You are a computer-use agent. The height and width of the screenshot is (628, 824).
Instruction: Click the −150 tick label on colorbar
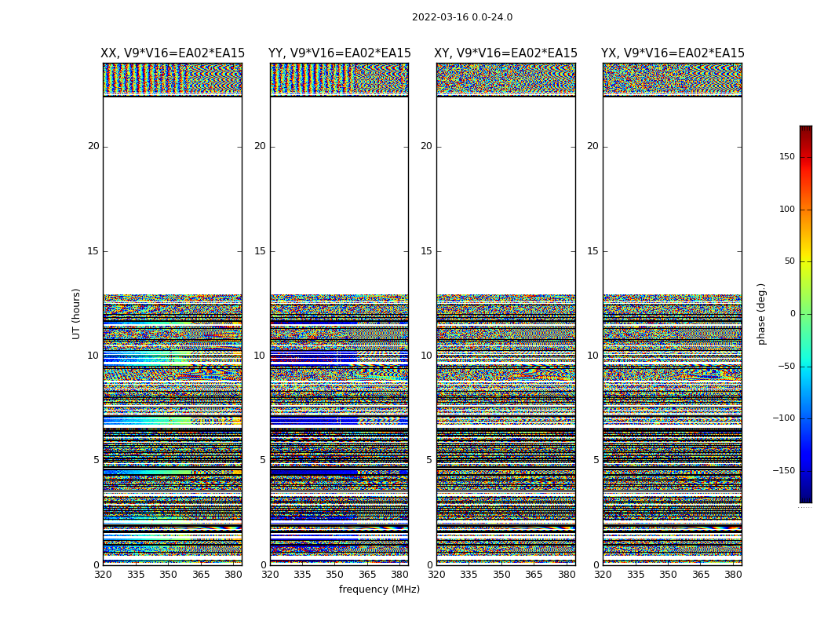coord(783,470)
